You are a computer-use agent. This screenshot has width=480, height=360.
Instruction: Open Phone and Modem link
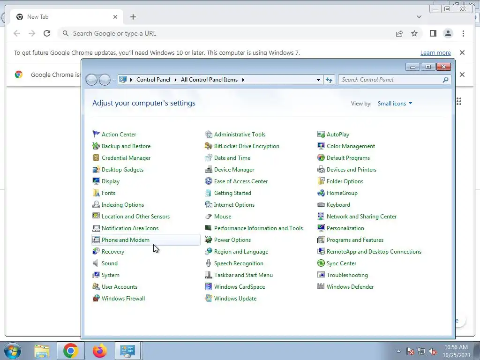pyautogui.click(x=126, y=240)
